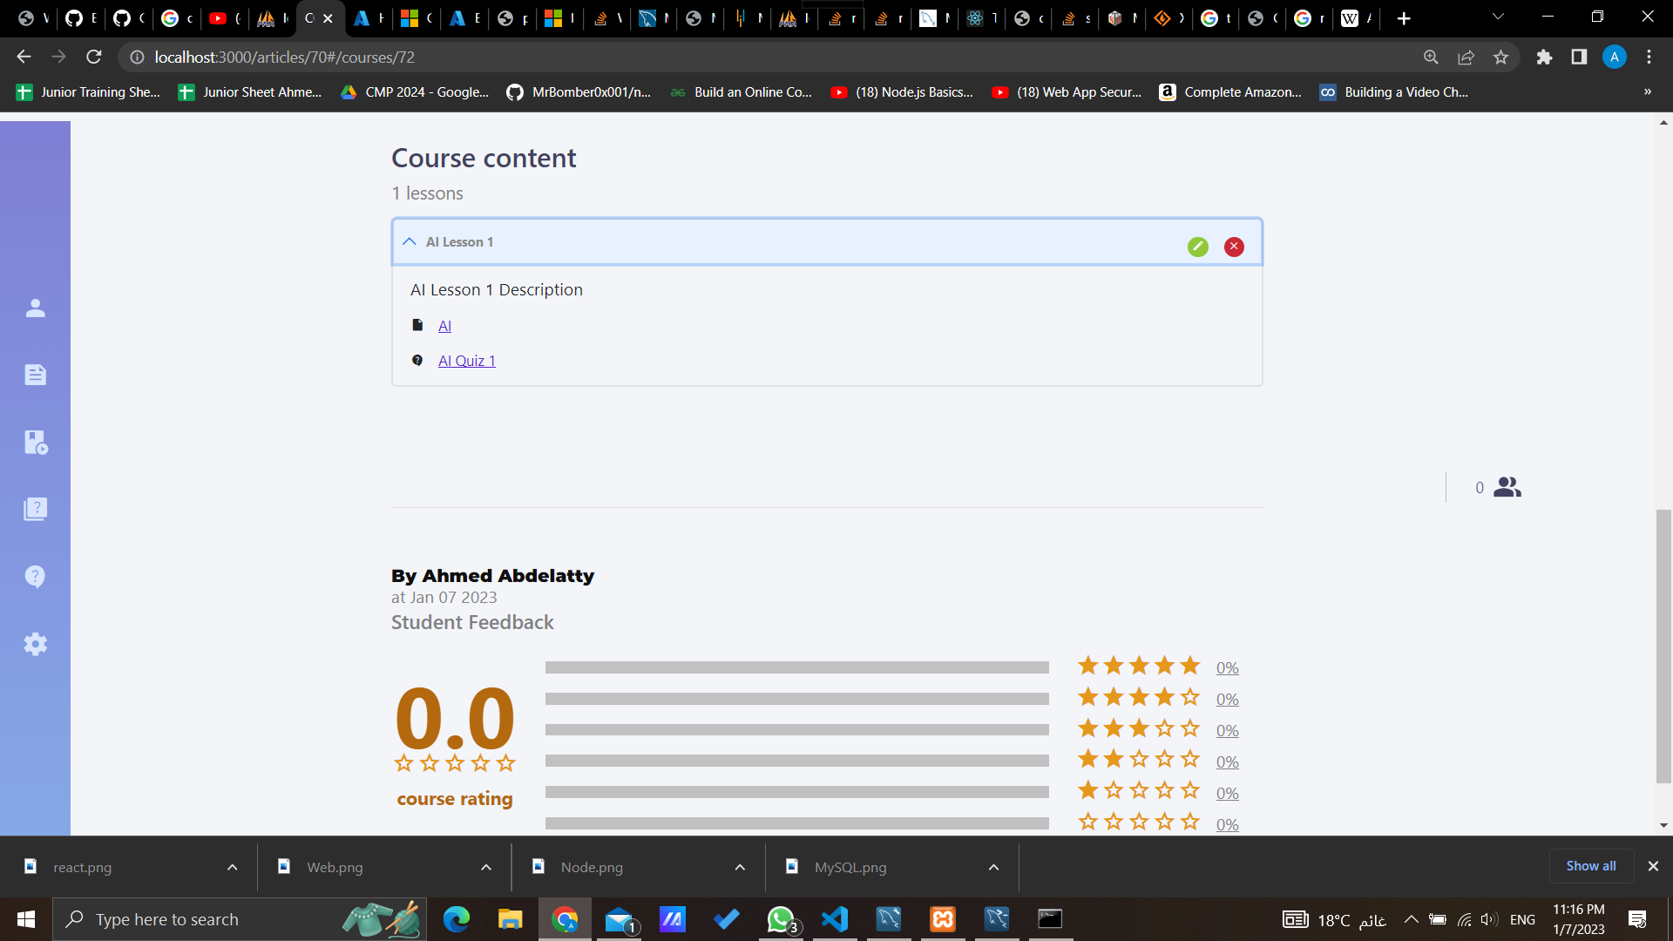1673x941 pixels.
Task: Open the AI document link
Action: point(444,326)
